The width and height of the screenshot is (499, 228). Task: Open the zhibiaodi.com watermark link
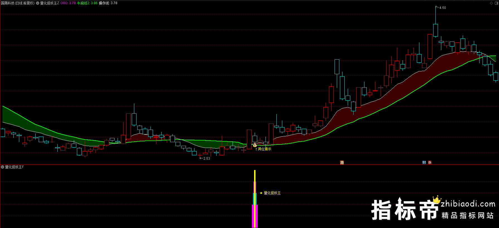click(468, 204)
